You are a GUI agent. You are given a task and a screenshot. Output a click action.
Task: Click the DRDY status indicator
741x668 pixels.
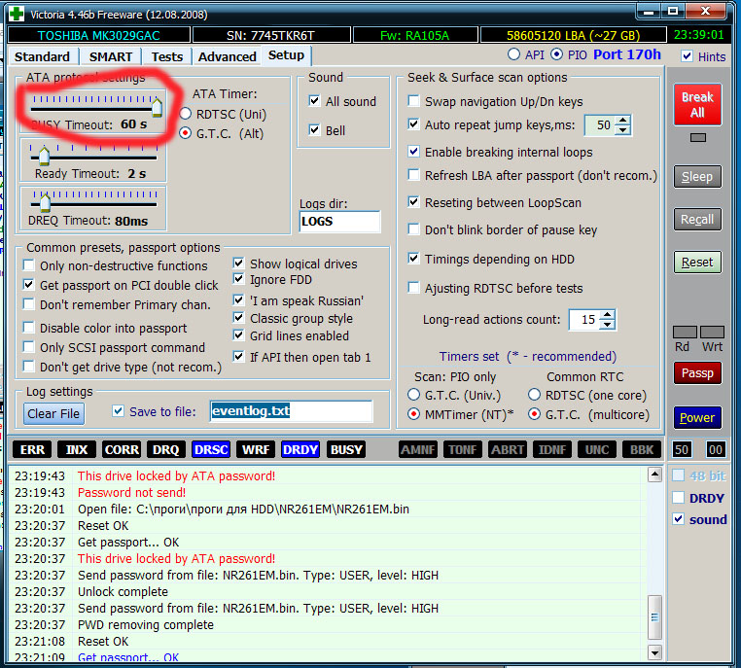[300, 449]
